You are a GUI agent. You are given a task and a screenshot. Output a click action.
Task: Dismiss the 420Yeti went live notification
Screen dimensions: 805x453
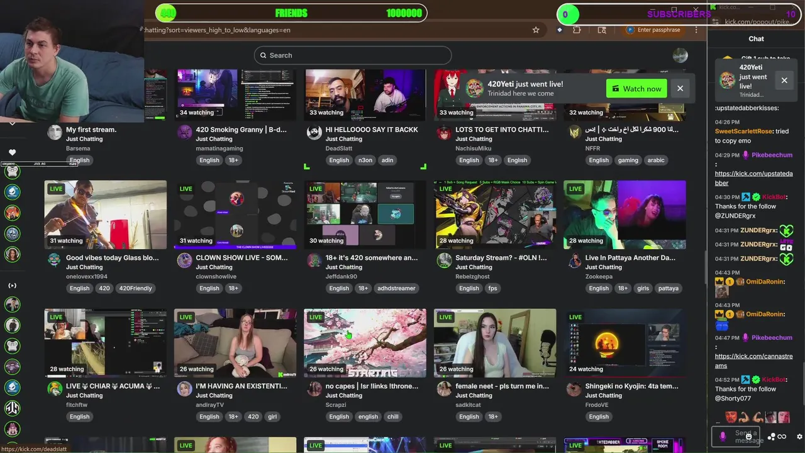[680, 89]
